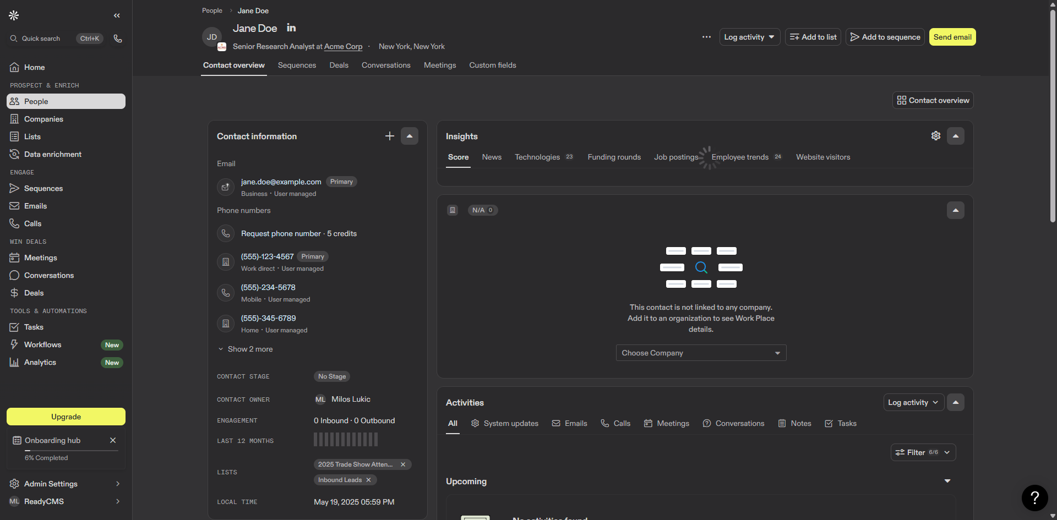Switch to the Custom fields tab
Image resolution: width=1057 pixels, height=520 pixels.
[493, 65]
